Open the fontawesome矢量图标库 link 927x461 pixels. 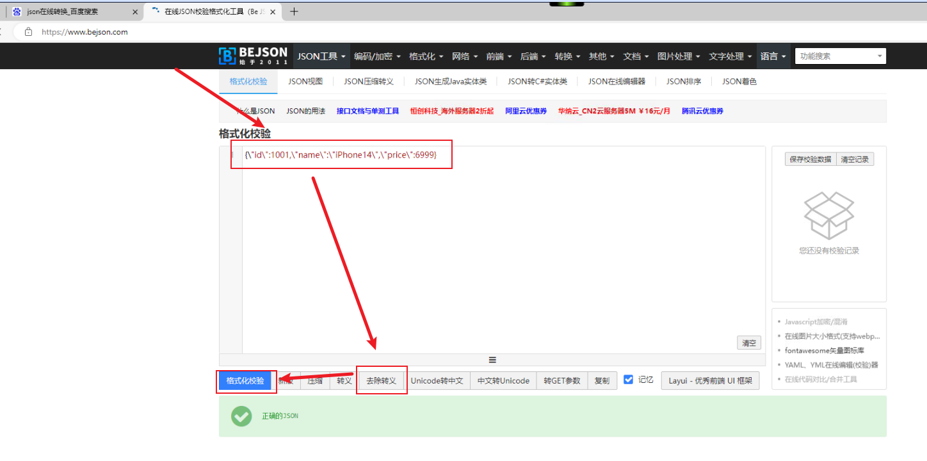(x=825, y=350)
